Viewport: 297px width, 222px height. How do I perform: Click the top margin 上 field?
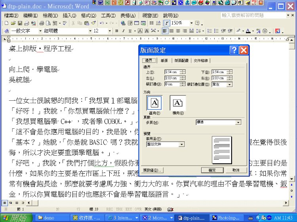(173, 72)
